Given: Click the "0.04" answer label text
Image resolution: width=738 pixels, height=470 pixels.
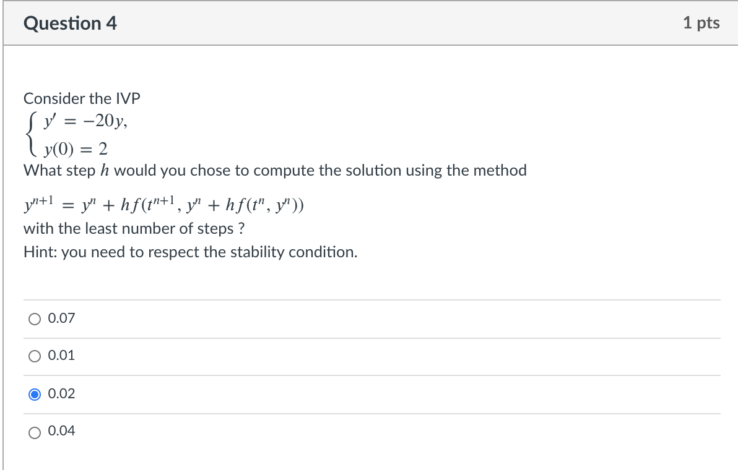Looking at the screenshot, I should (61, 431).
